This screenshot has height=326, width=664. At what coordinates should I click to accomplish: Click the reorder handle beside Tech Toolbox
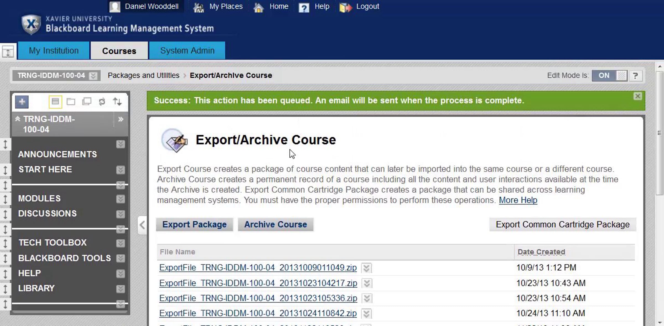click(x=5, y=243)
